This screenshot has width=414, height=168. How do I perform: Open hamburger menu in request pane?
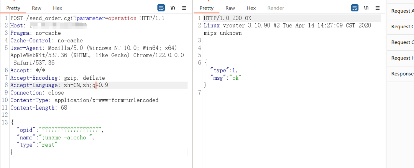(x=184, y=8)
